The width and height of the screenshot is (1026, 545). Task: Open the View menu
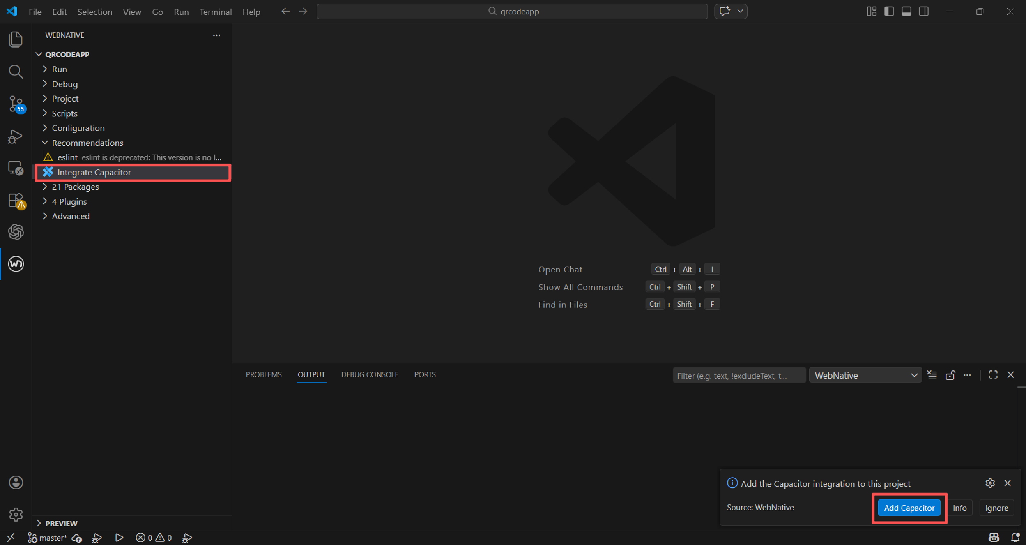(x=132, y=12)
